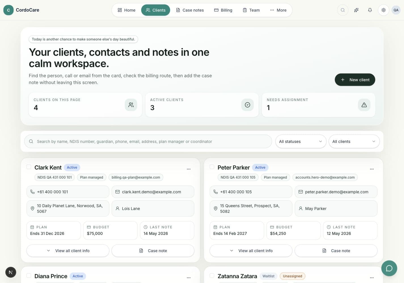The width and height of the screenshot is (404, 283).
Task: Select Clark Kent's checkbox
Action: click(x=29, y=167)
